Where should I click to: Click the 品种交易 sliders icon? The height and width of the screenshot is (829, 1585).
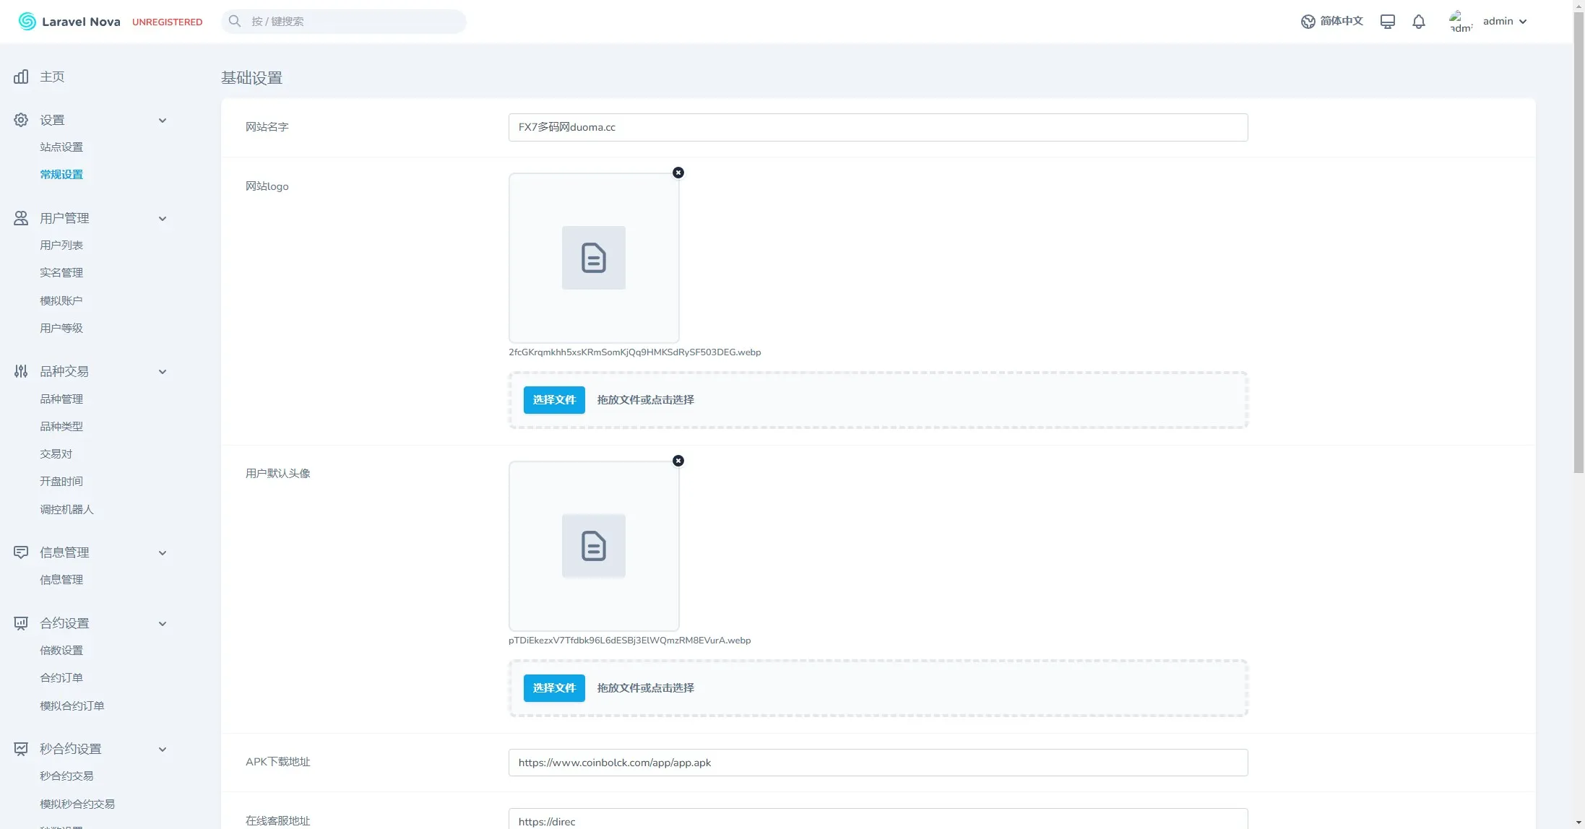(x=21, y=371)
